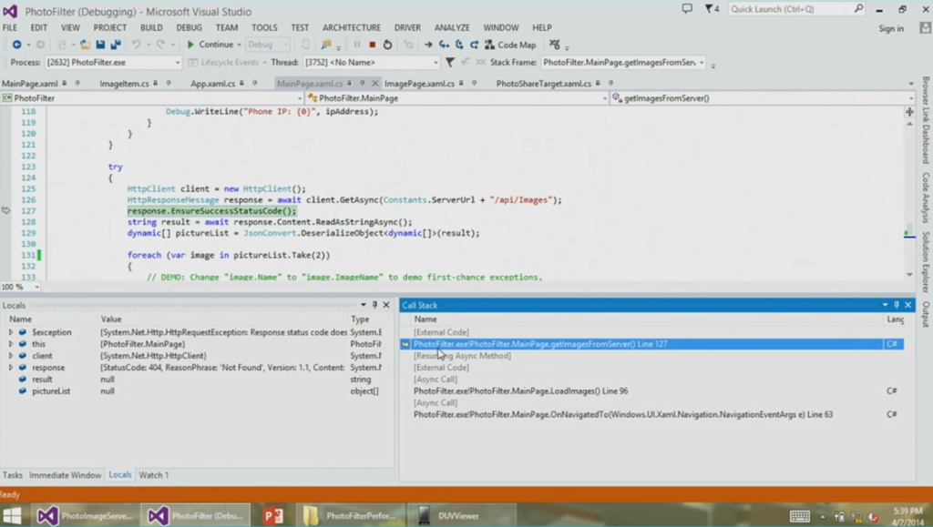
Task: Pin the Call Stack panel
Action: click(897, 305)
